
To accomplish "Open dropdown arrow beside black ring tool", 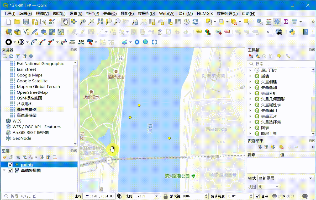I will [15, 42].
